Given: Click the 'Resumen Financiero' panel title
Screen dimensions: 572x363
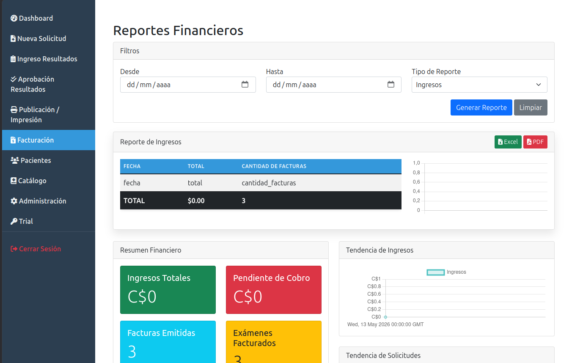Looking at the screenshot, I should (x=151, y=250).
